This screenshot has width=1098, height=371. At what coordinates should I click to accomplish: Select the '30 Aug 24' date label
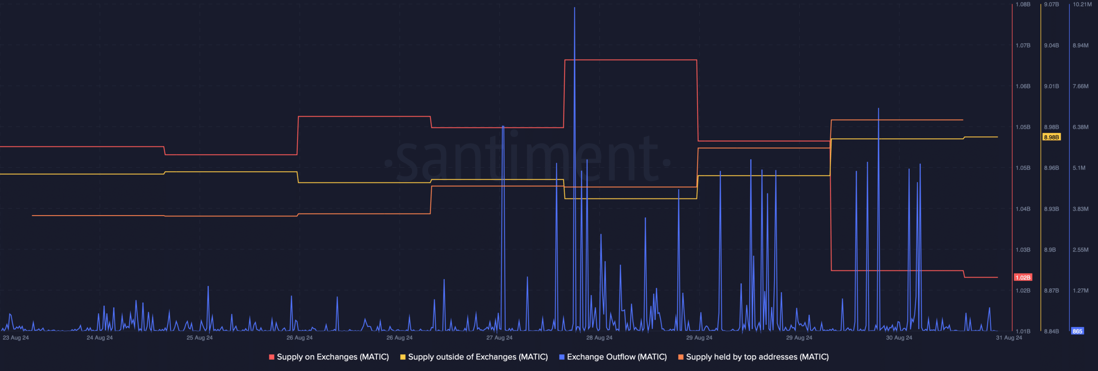point(899,338)
